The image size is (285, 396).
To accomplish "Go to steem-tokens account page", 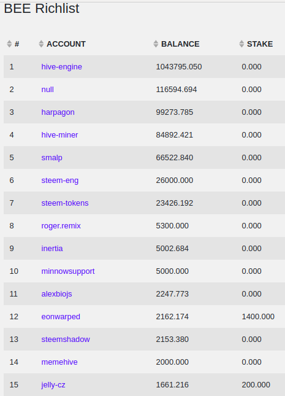I will point(65,203).
